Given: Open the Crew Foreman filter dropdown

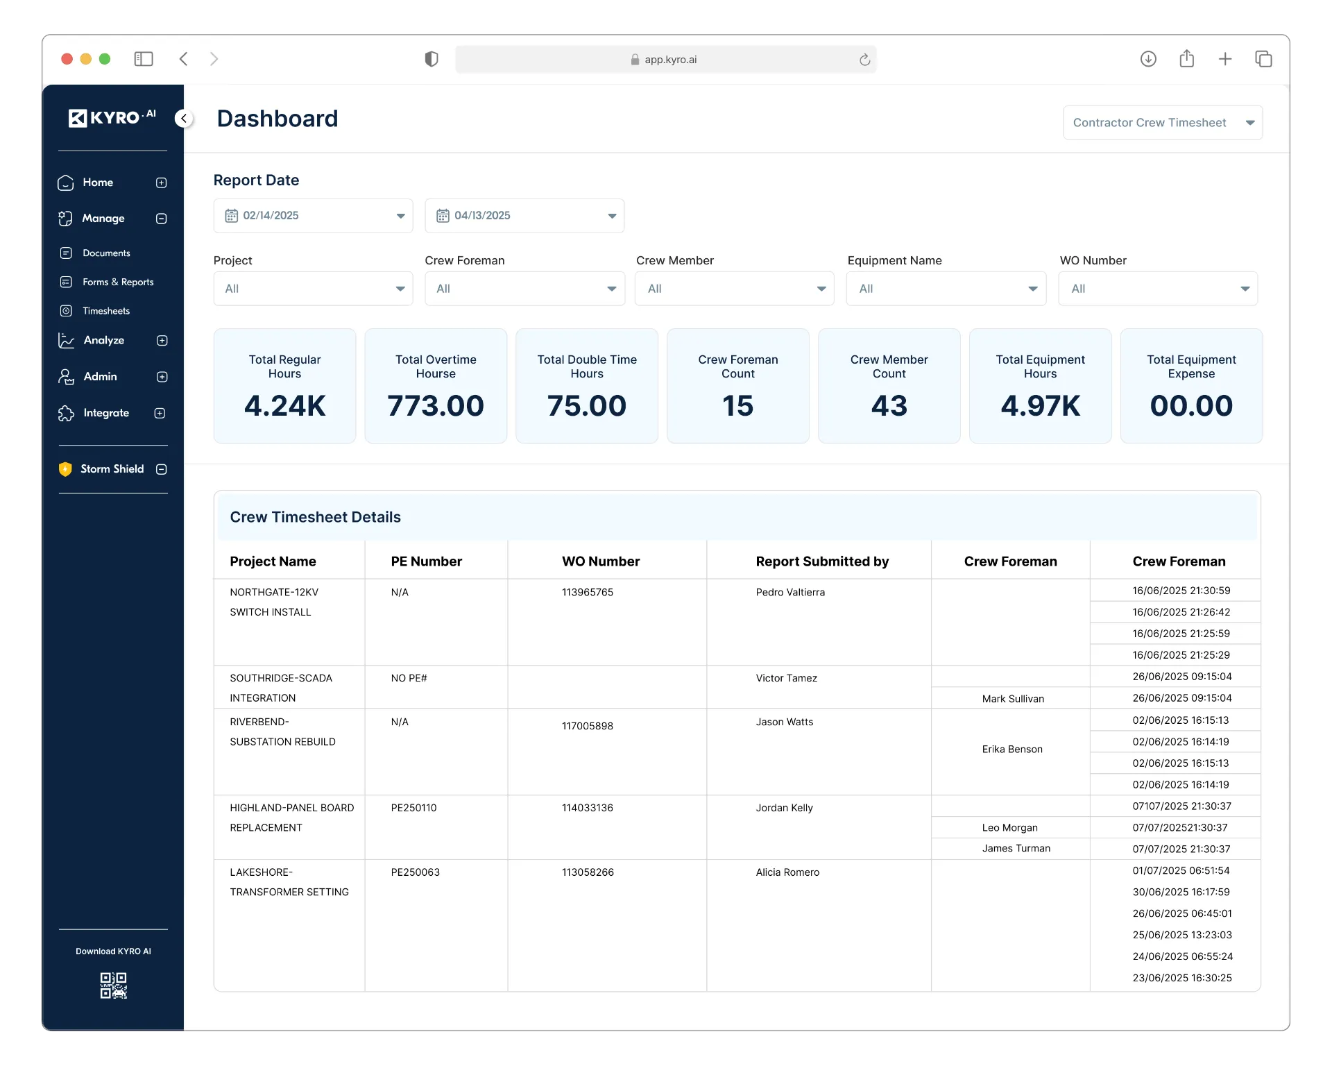Looking at the screenshot, I should pyautogui.click(x=524, y=289).
